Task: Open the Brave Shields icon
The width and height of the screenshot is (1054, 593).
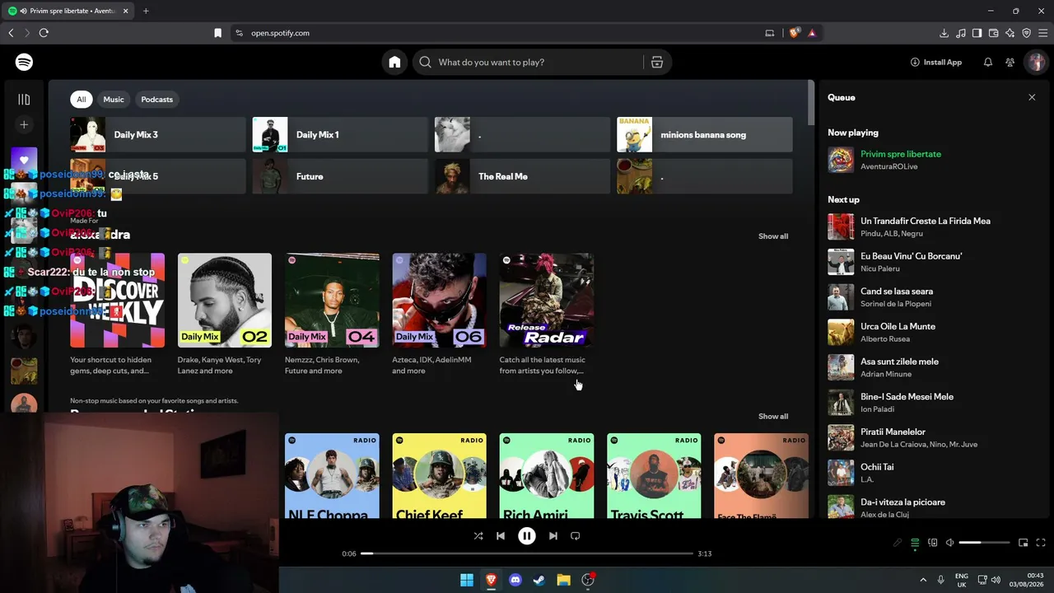Action: coord(794,33)
